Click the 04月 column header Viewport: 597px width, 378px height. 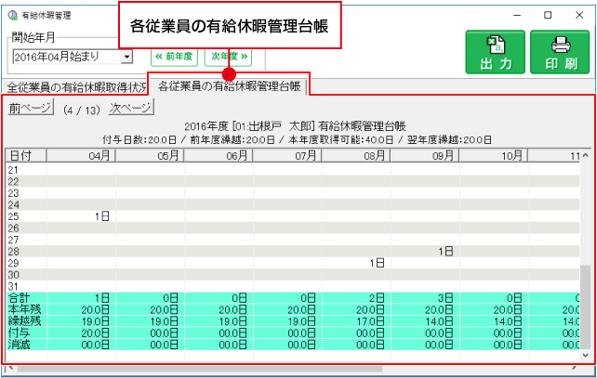point(81,155)
